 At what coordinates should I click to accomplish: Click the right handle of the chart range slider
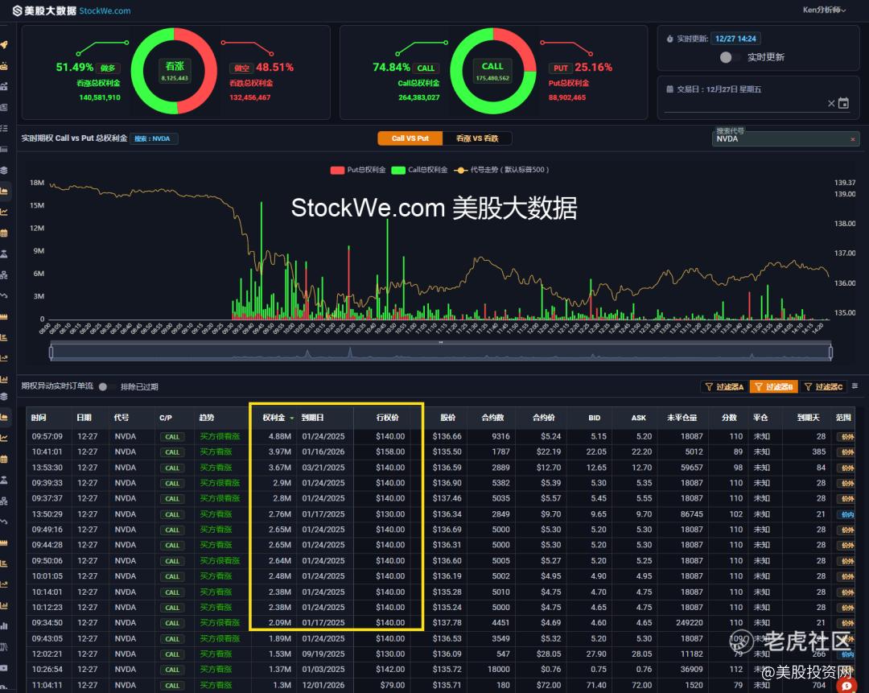[830, 352]
